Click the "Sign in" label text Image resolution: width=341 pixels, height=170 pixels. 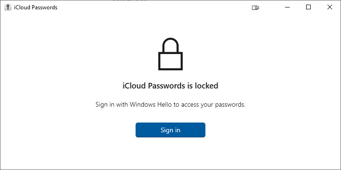170,130
